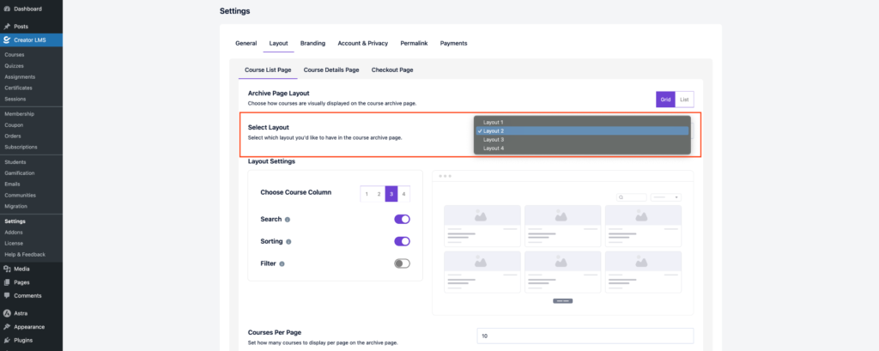Click the Dashboard icon in sidebar

point(7,9)
